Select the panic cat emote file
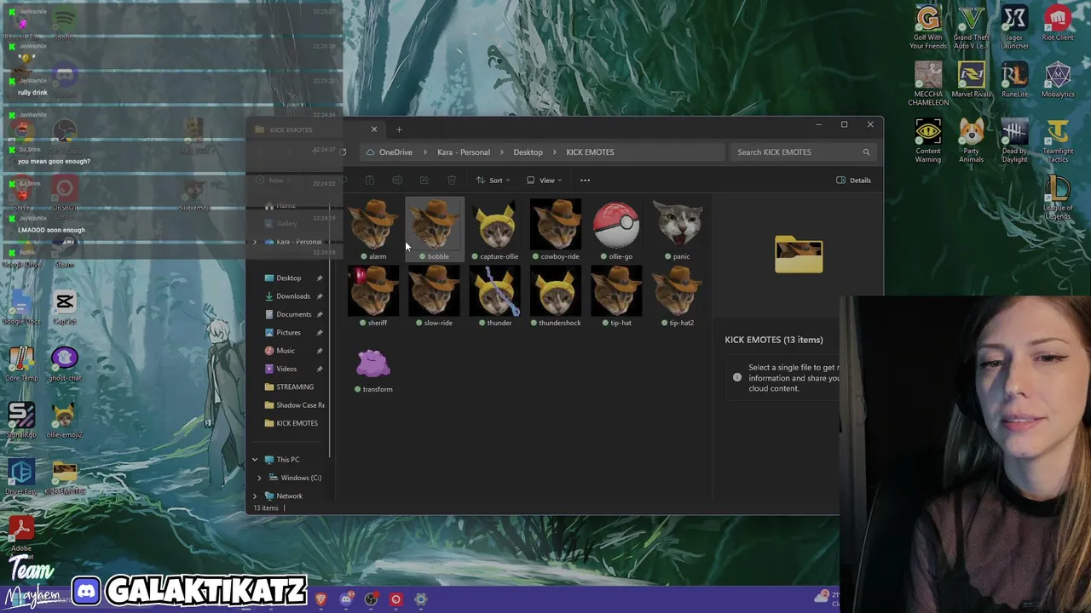1091x613 pixels. 677,230
